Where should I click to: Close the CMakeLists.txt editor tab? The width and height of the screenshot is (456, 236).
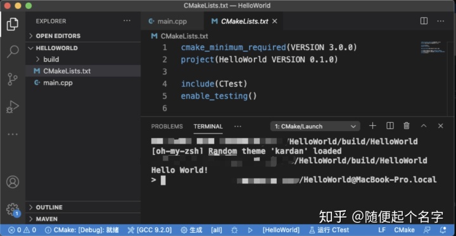(274, 22)
